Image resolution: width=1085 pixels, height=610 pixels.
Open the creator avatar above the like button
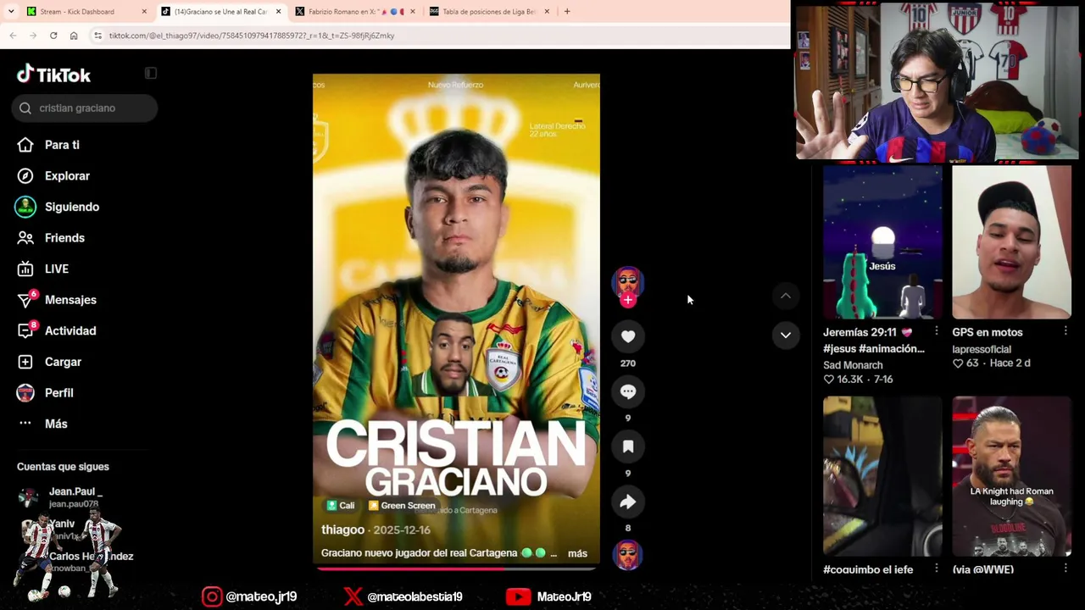[x=628, y=281]
